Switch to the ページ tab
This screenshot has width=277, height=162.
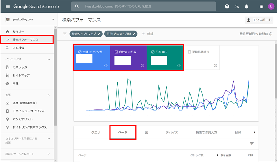pos(123,132)
